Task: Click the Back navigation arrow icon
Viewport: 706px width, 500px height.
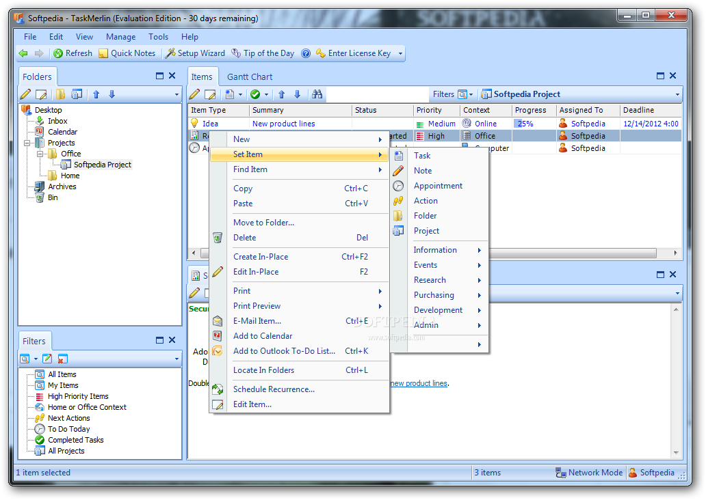Action: pos(23,53)
